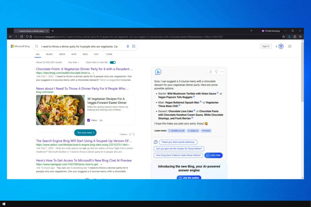Viewport: 311px width, 207px height.
Task: Thumbs down the Bing chat answer
Action: pos(217,71)
